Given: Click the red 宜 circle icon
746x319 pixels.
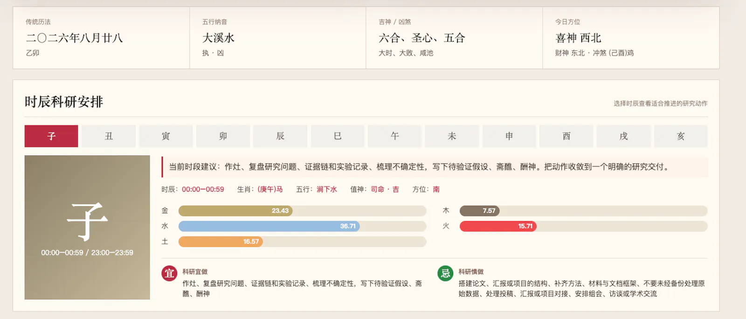Looking at the screenshot, I should (x=169, y=273).
